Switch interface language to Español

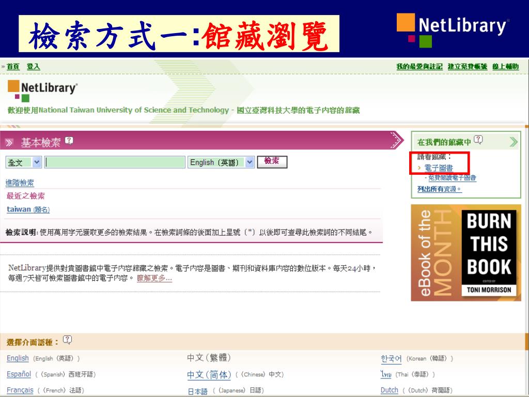(x=19, y=374)
